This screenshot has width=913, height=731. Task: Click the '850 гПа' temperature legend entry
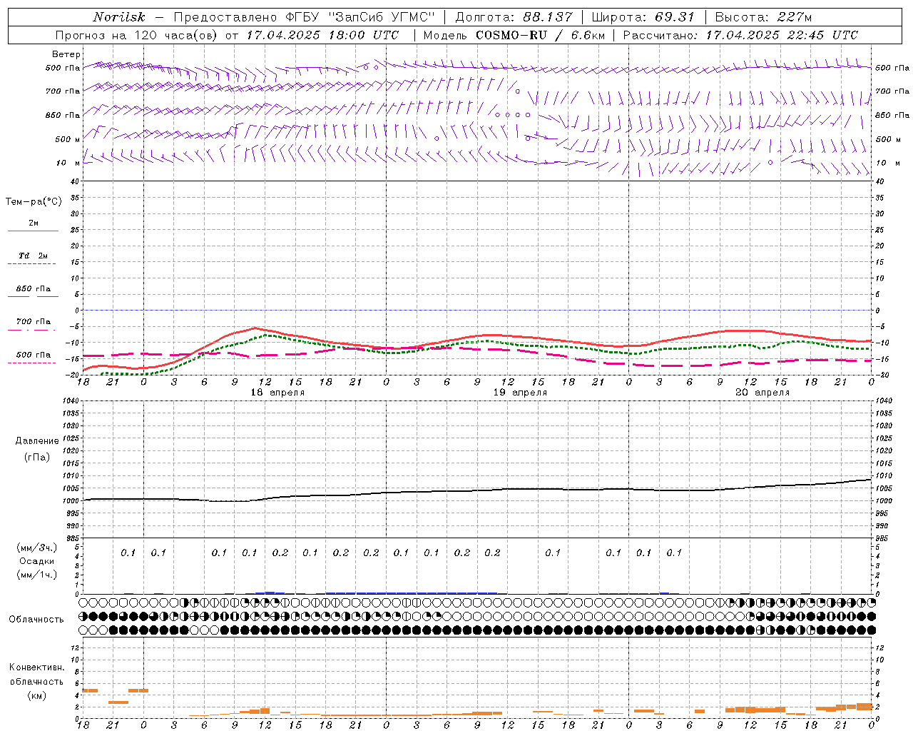(33, 289)
